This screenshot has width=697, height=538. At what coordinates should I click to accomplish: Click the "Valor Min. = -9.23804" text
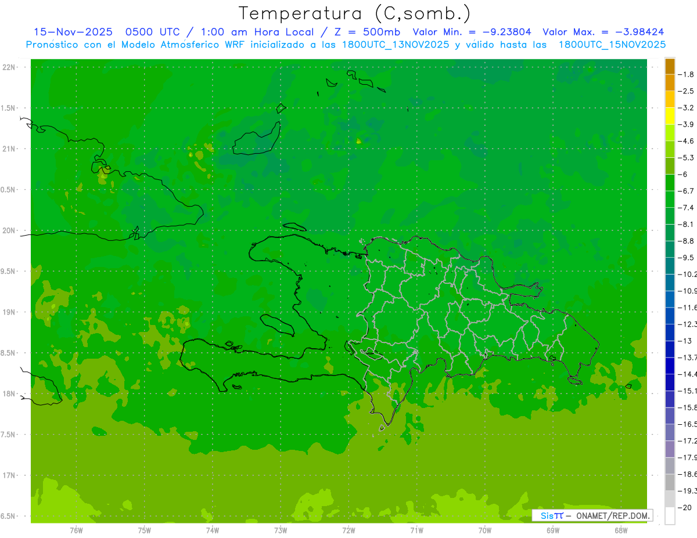point(472,32)
